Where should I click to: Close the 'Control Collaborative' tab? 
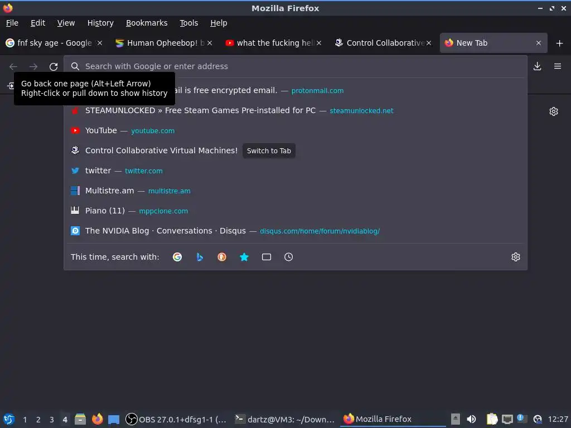pyautogui.click(x=429, y=43)
